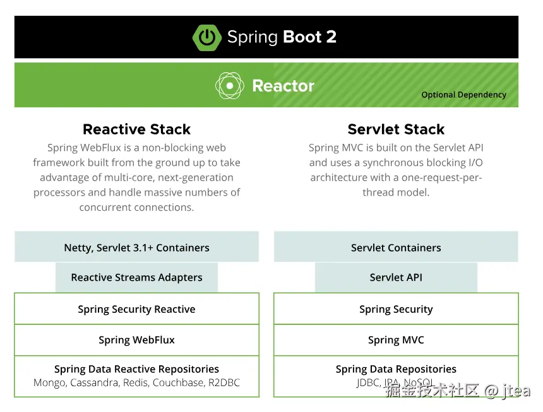Choose the Spring WebFlux box
The height and width of the screenshot is (412, 543).
[136, 340]
